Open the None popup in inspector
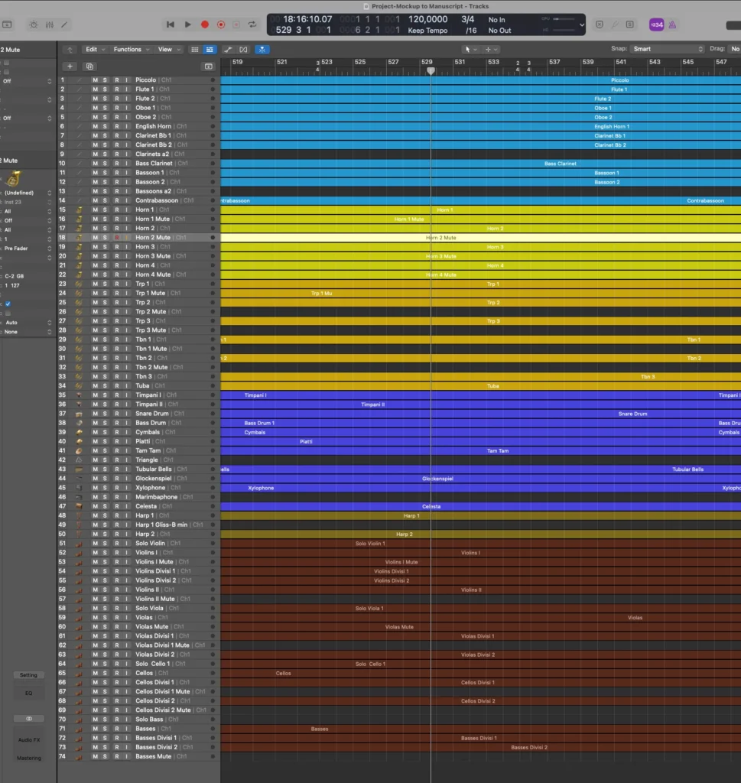 point(28,332)
